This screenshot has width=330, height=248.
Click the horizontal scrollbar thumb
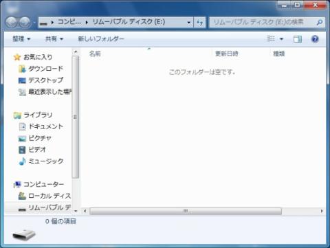point(186,211)
